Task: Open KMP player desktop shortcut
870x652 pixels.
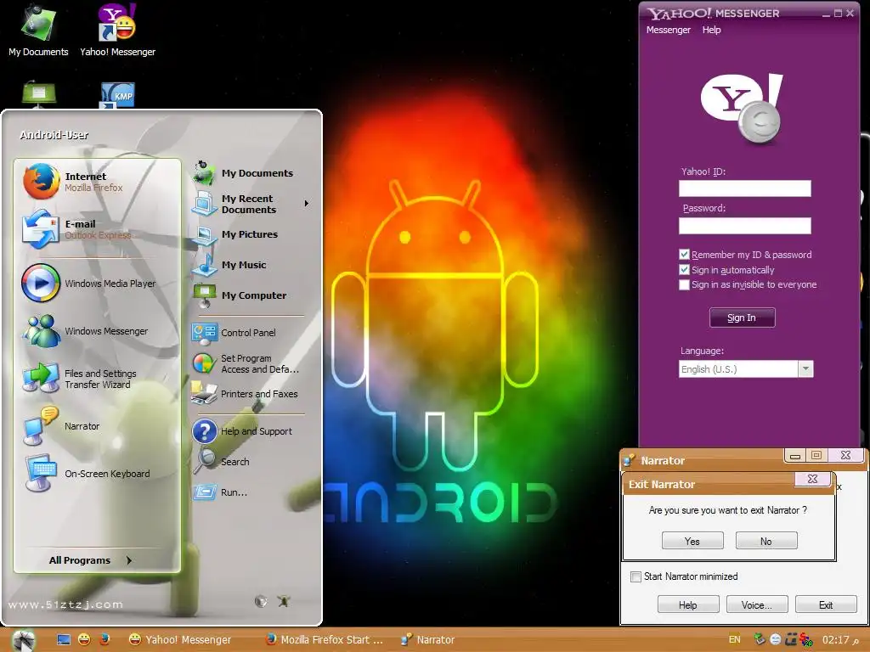Action: click(117, 95)
